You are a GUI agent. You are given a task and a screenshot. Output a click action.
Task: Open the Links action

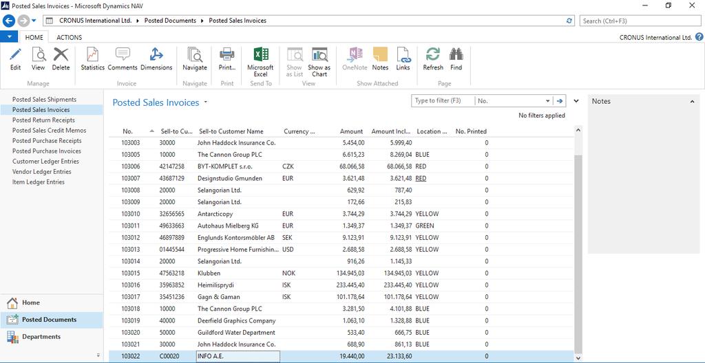pos(403,59)
